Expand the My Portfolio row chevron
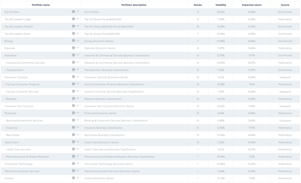 pos(78,11)
